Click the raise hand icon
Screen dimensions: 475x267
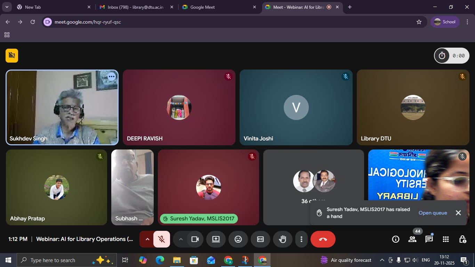282,239
